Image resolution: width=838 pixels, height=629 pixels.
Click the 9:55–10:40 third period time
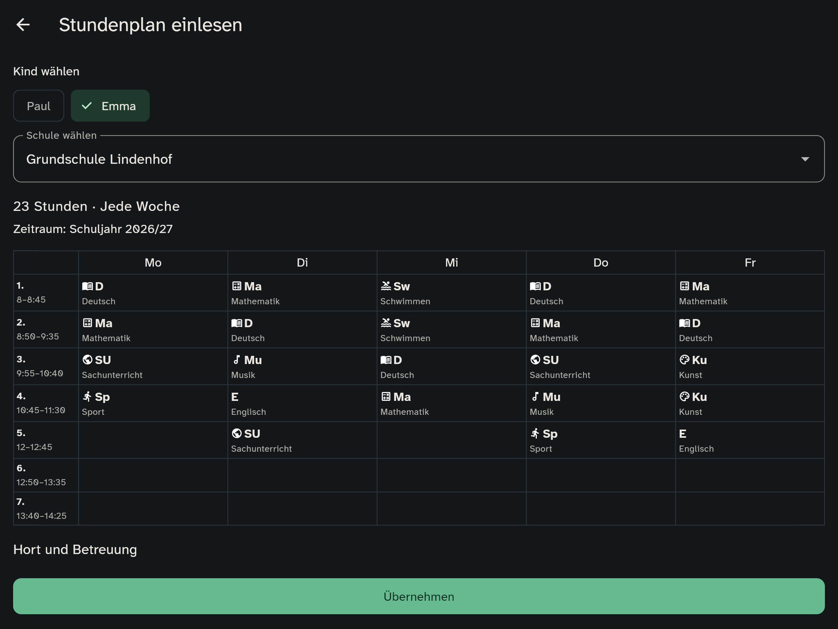coord(40,373)
